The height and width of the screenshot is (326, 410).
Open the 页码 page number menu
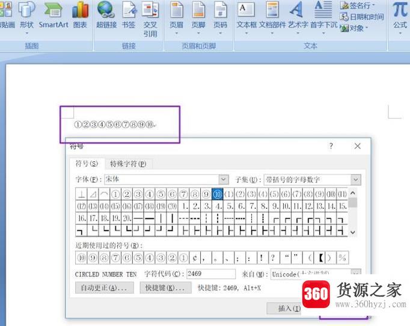point(220,17)
